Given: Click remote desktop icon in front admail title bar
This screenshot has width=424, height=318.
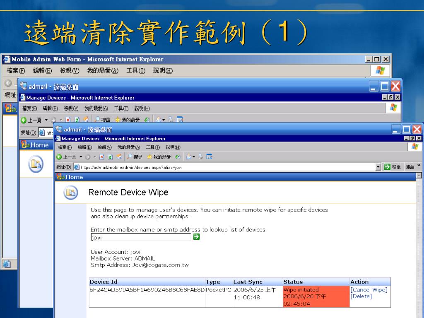Looking at the screenshot, I should coord(59,129).
